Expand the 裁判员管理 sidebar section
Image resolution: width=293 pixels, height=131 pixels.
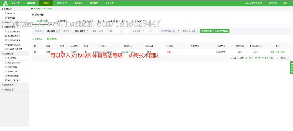click(14, 90)
